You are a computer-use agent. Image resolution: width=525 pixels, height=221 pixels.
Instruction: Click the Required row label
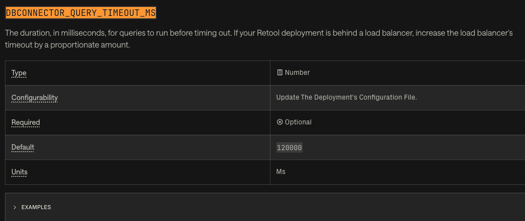(26, 122)
